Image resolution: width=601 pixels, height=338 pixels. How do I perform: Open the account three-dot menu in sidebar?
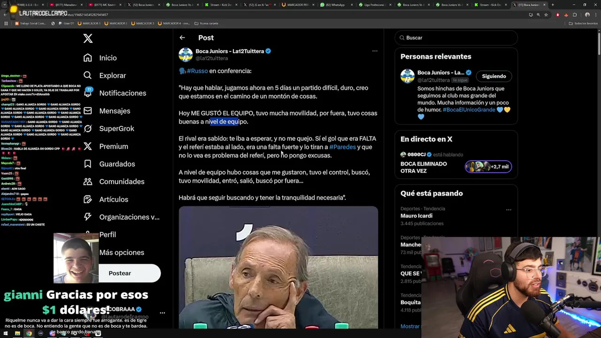point(162,313)
